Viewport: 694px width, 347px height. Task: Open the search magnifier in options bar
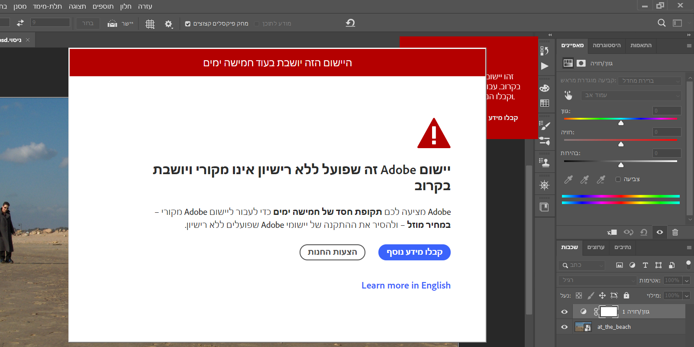point(662,23)
